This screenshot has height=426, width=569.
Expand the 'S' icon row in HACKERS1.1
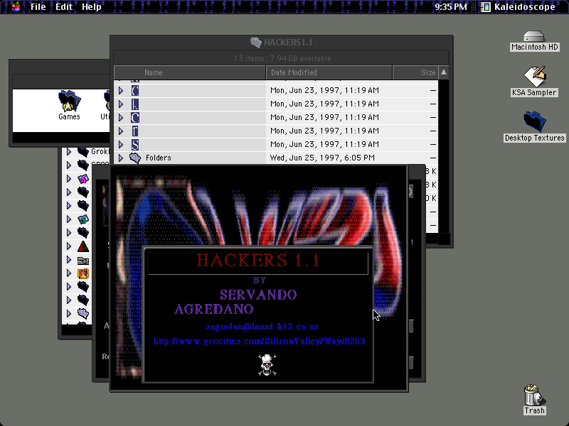point(121,145)
